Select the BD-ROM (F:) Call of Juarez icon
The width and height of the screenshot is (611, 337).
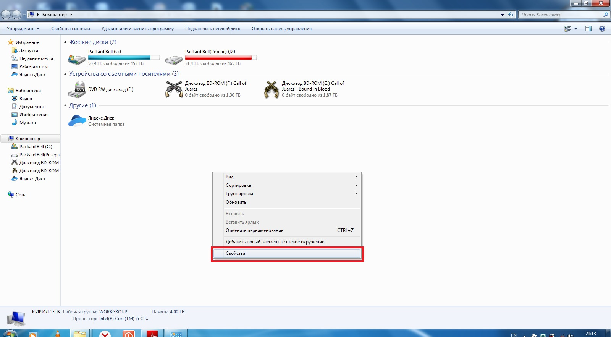[174, 89]
